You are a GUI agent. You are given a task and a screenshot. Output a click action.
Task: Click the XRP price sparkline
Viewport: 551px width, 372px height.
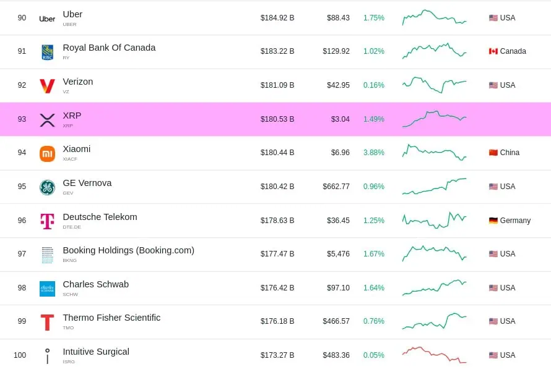coord(435,119)
